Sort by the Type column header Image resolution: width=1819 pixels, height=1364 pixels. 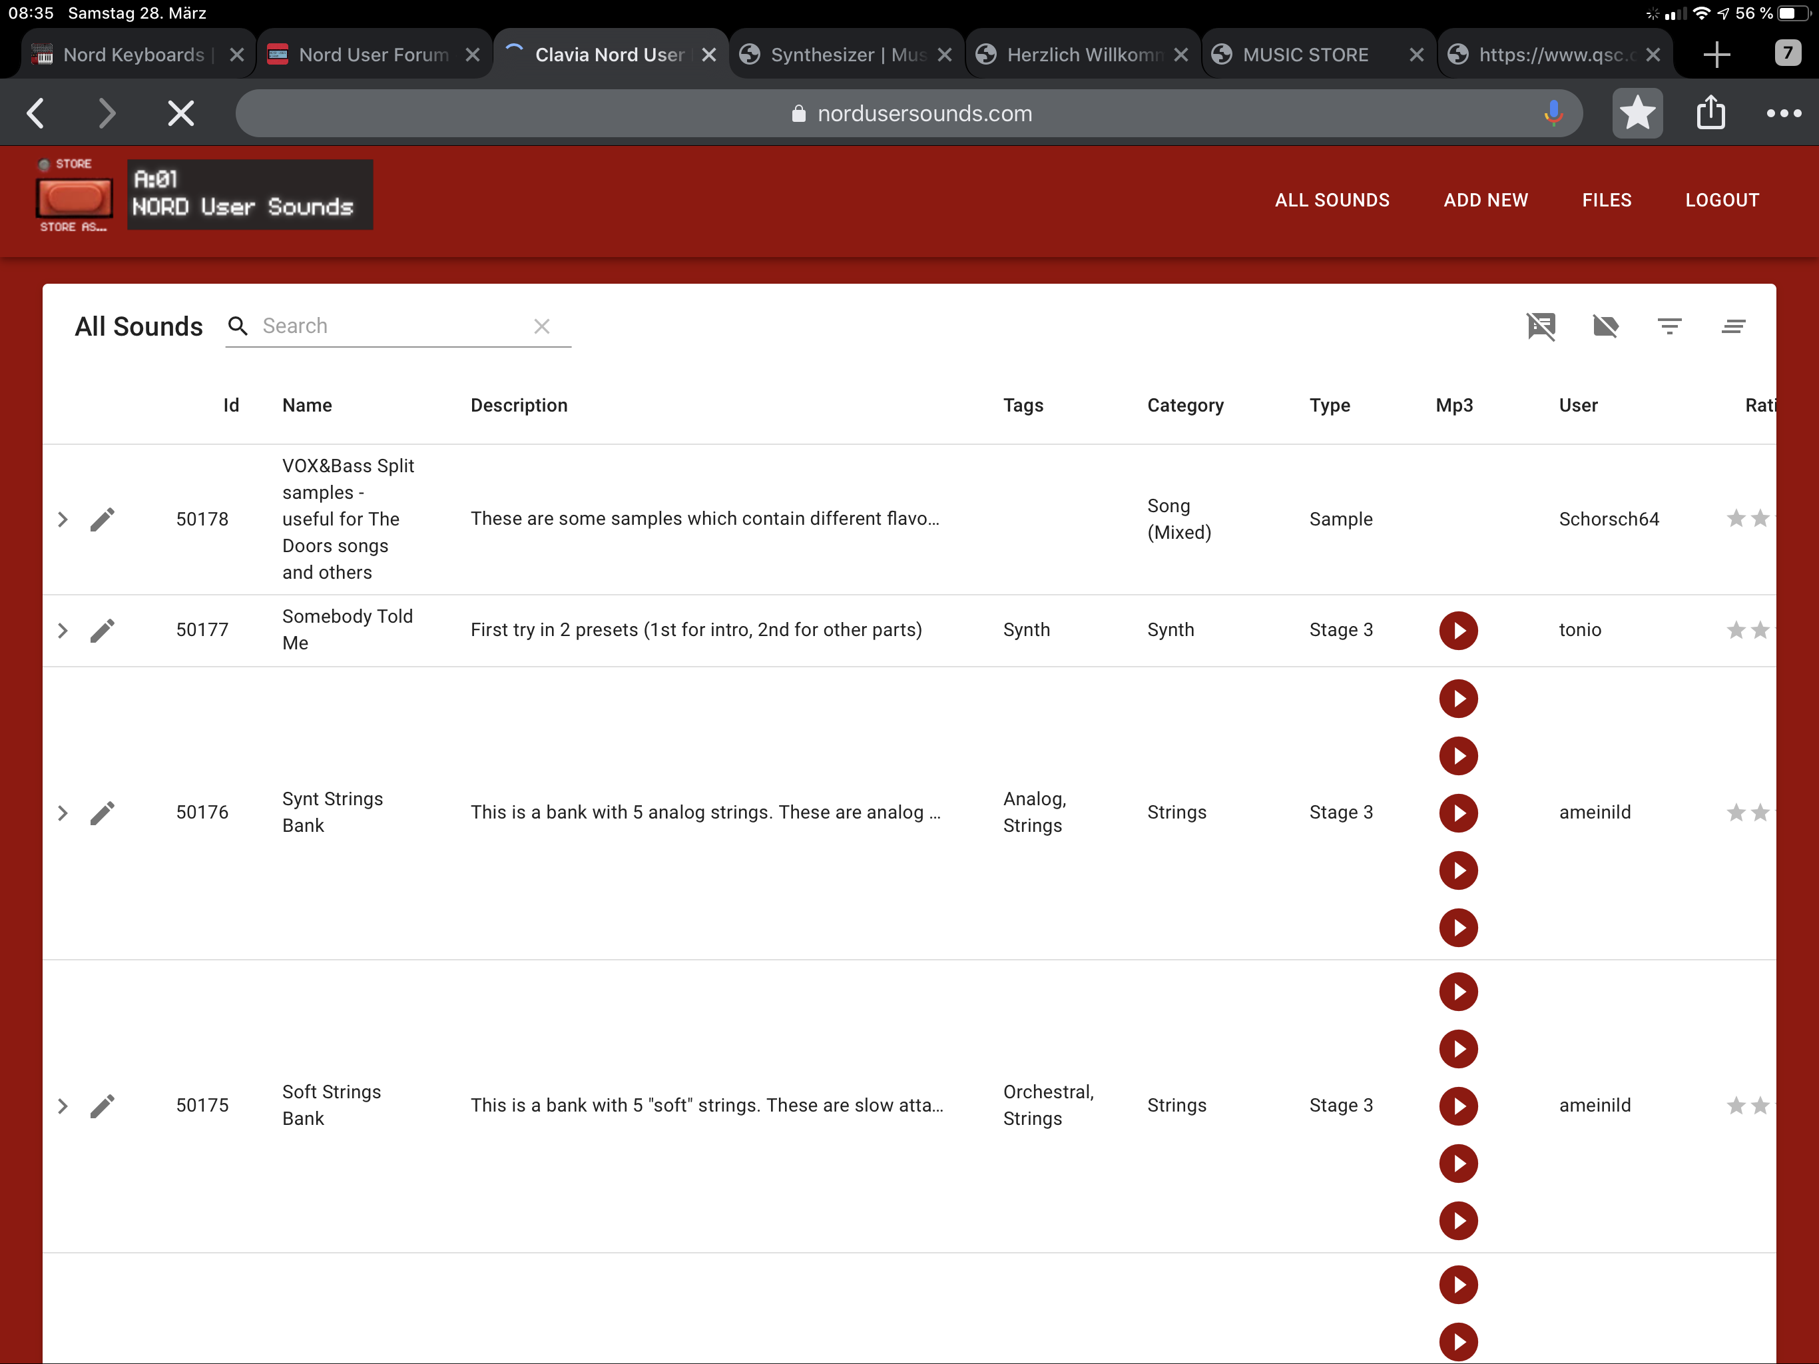[1330, 406]
